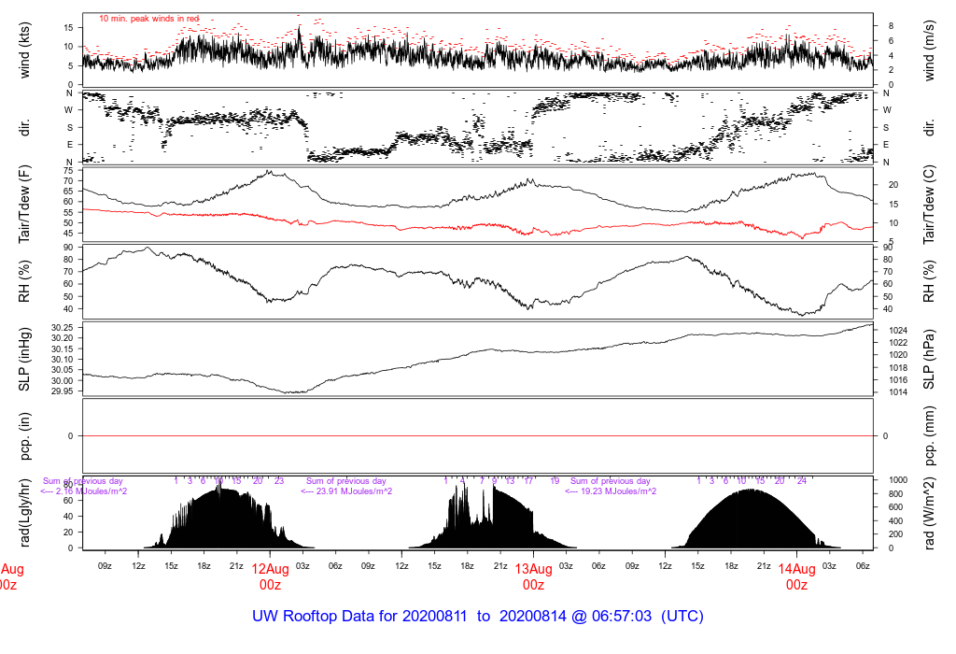Click the 'rad(Lgly/hr)' axis label
Screen dimensions: 956x654
(24, 513)
